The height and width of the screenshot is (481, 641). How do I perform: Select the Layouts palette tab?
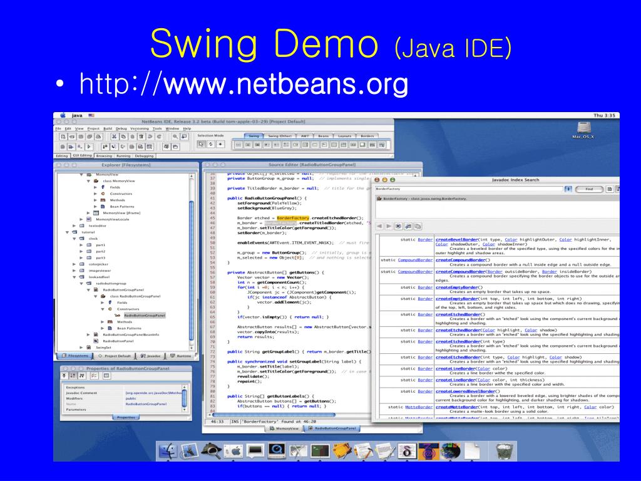click(x=345, y=136)
